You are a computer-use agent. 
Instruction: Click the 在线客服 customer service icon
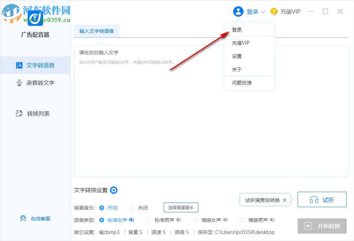coord(23,218)
